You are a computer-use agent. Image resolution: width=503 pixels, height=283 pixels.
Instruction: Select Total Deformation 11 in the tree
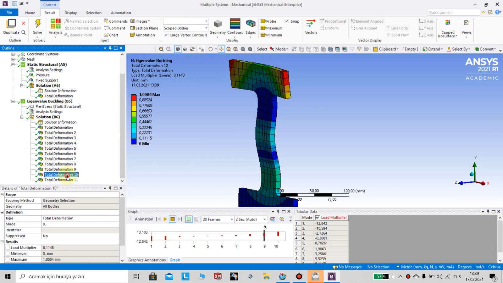coord(61,180)
